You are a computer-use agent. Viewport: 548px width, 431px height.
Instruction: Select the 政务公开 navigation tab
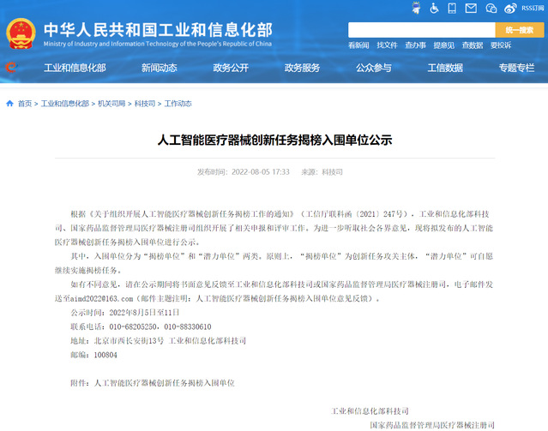tap(231, 68)
